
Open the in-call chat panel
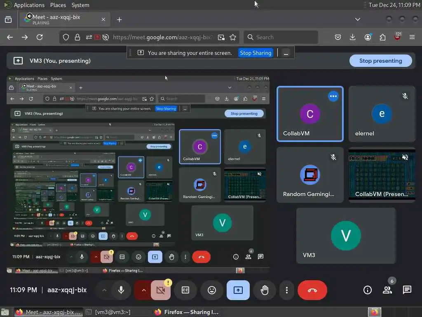pos(407,290)
